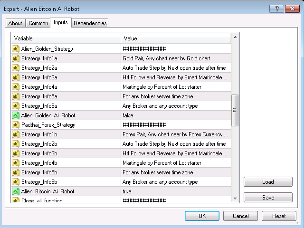This screenshot has width=304, height=228.
Task: Select the Strategy_Info1a variable name
Action: pos(39,58)
